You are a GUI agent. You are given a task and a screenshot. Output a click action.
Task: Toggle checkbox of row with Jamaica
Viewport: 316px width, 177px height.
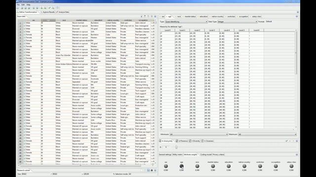(x=25, y=40)
